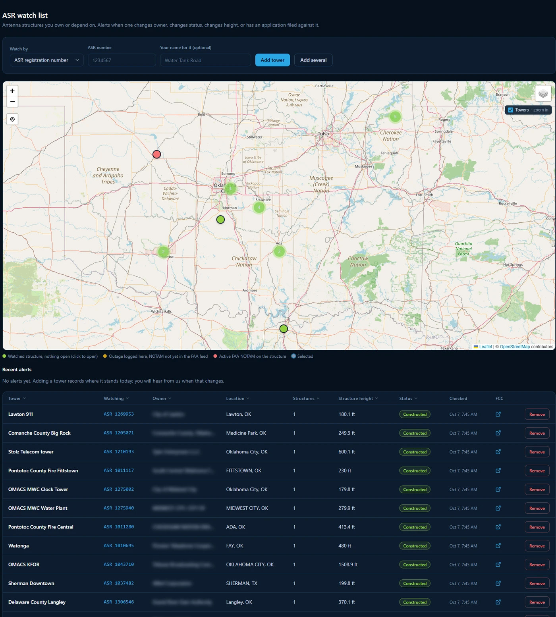This screenshot has height=617, width=556.
Task: Open FCC link for OMACS KFOR
Action: [498, 565]
